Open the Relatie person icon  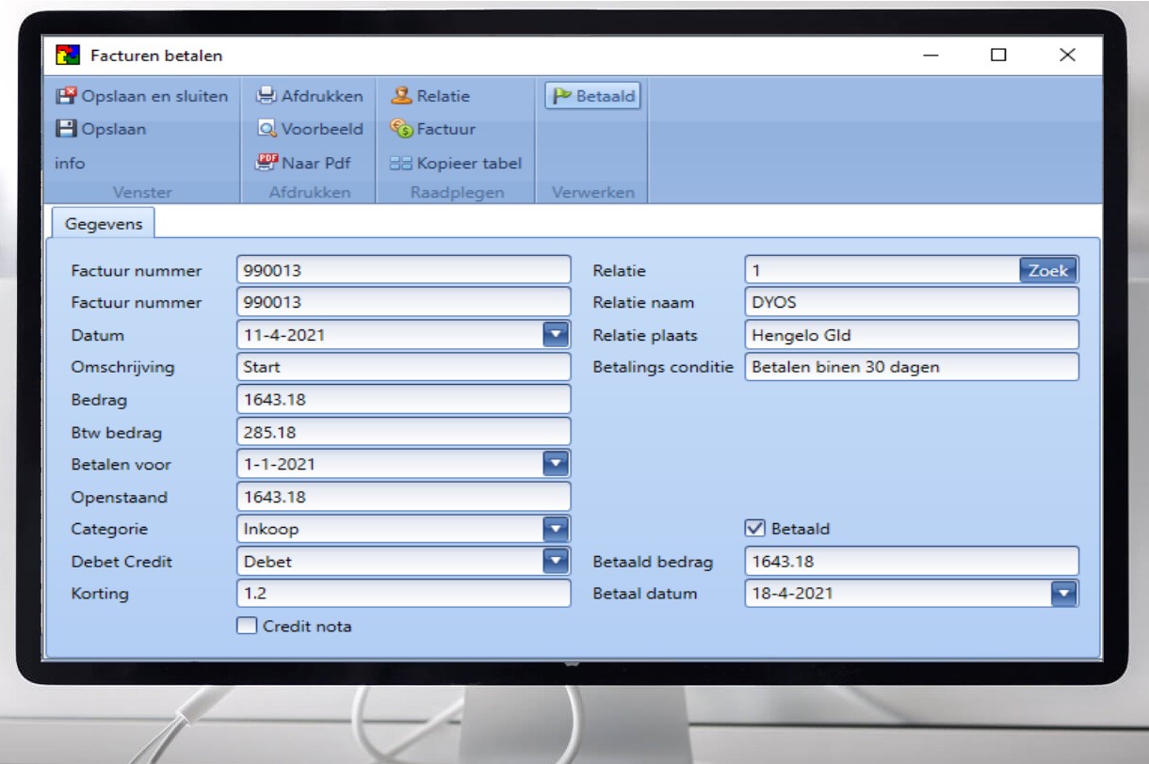pyautogui.click(x=402, y=96)
